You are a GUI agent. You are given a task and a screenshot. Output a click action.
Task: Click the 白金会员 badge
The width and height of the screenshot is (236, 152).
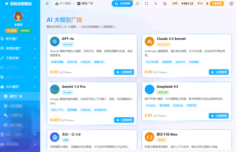pyautogui.click(x=25, y=30)
